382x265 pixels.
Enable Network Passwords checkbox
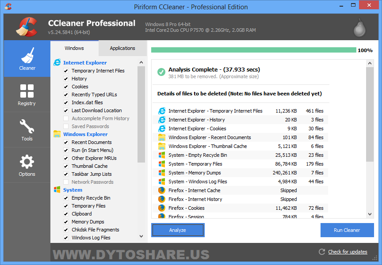tap(66, 182)
